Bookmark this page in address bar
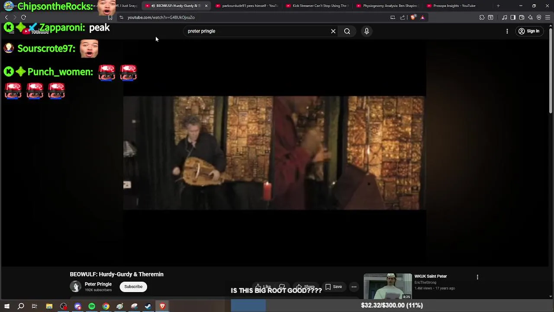Screen dimensions: 554x312 [110, 17]
